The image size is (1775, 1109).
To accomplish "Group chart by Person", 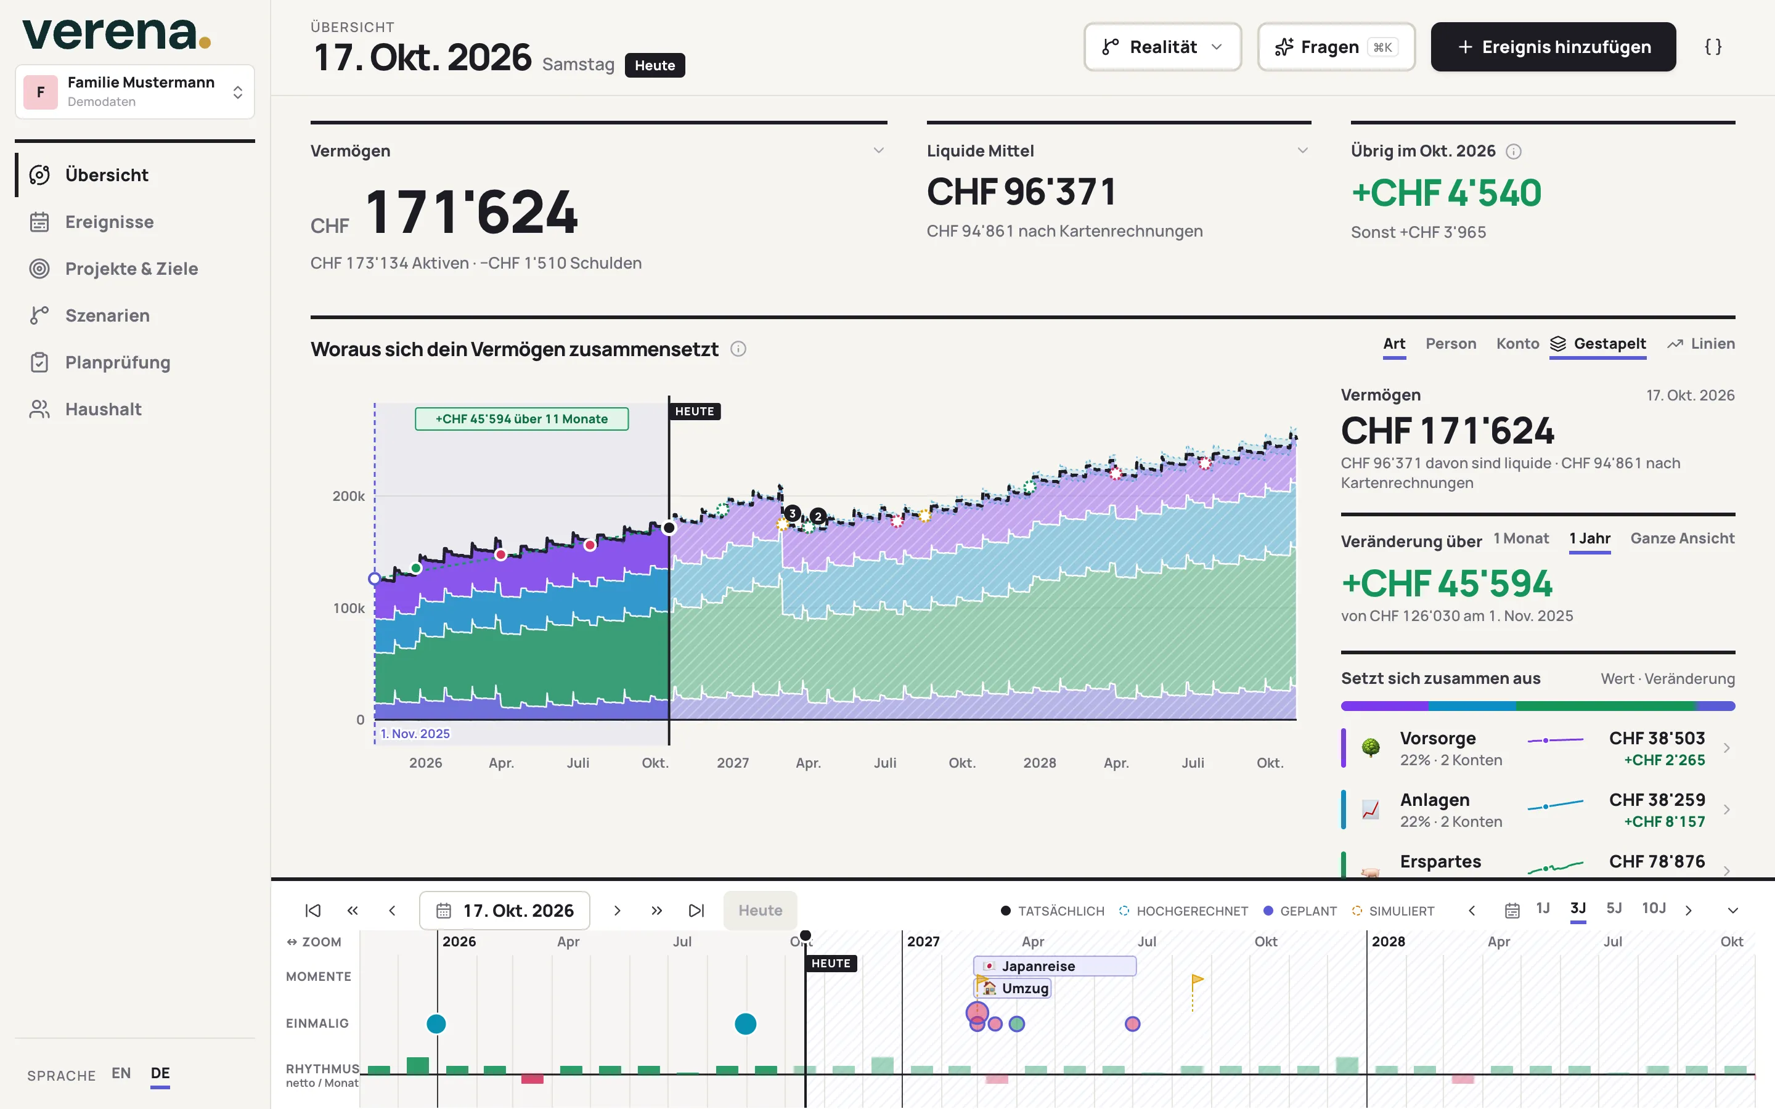I will (1451, 344).
